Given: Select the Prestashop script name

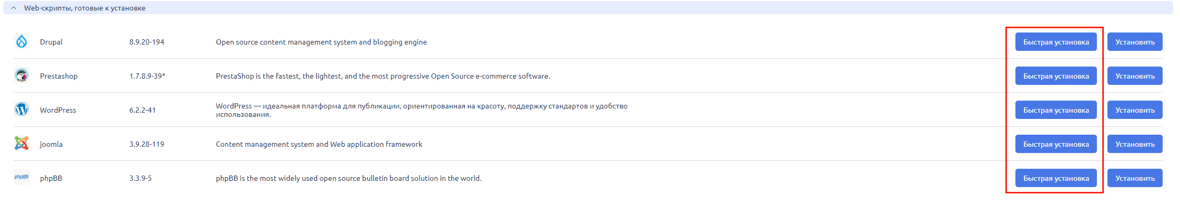Looking at the screenshot, I should pyautogui.click(x=59, y=76).
